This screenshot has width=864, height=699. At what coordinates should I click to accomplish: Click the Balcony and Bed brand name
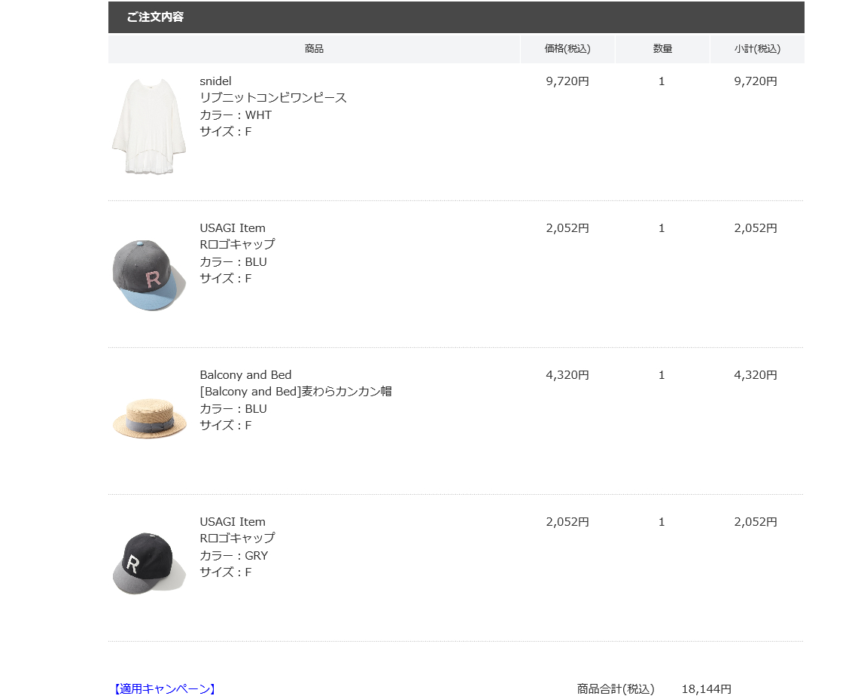point(245,375)
